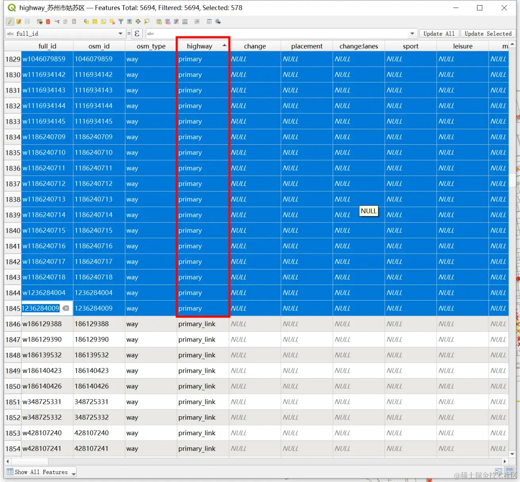The height and width of the screenshot is (482, 520).
Task: Delete selected features with the trash icon
Action: click(48, 21)
